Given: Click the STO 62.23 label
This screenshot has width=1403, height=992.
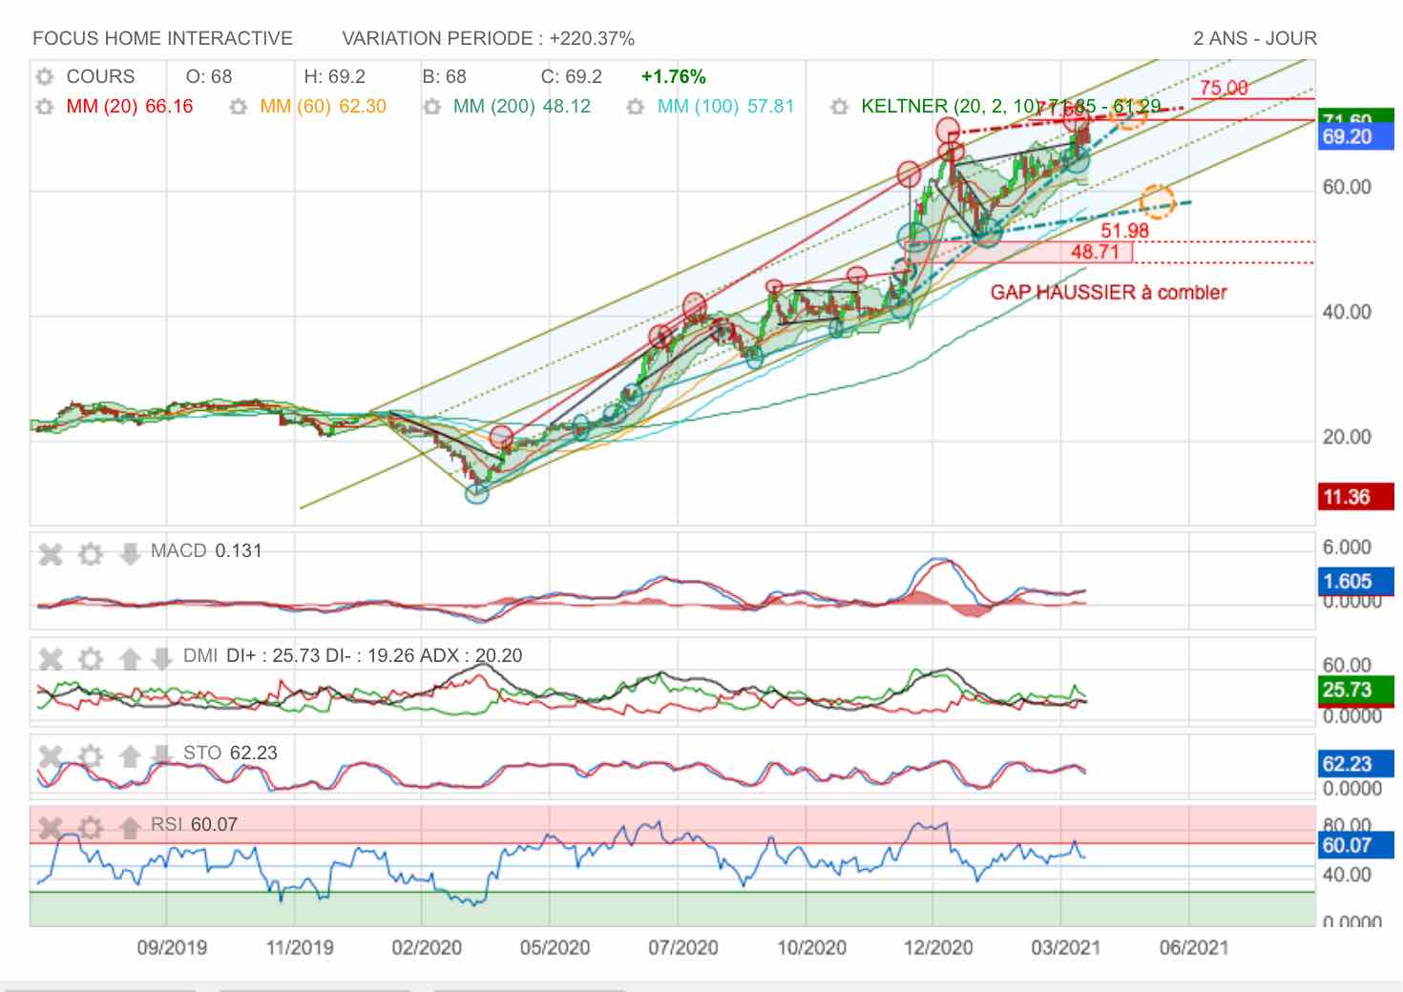Looking at the screenshot, I should tap(230, 754).
